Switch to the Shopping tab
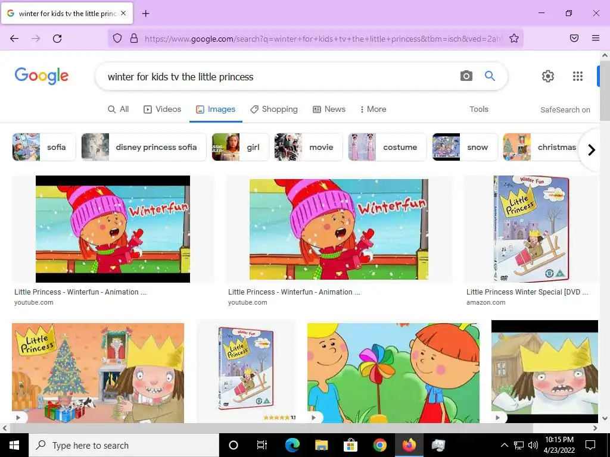The height and width of the screenshot is (457, 610). [x=274, y=109]
